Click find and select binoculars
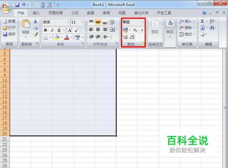 pos(212,28)
